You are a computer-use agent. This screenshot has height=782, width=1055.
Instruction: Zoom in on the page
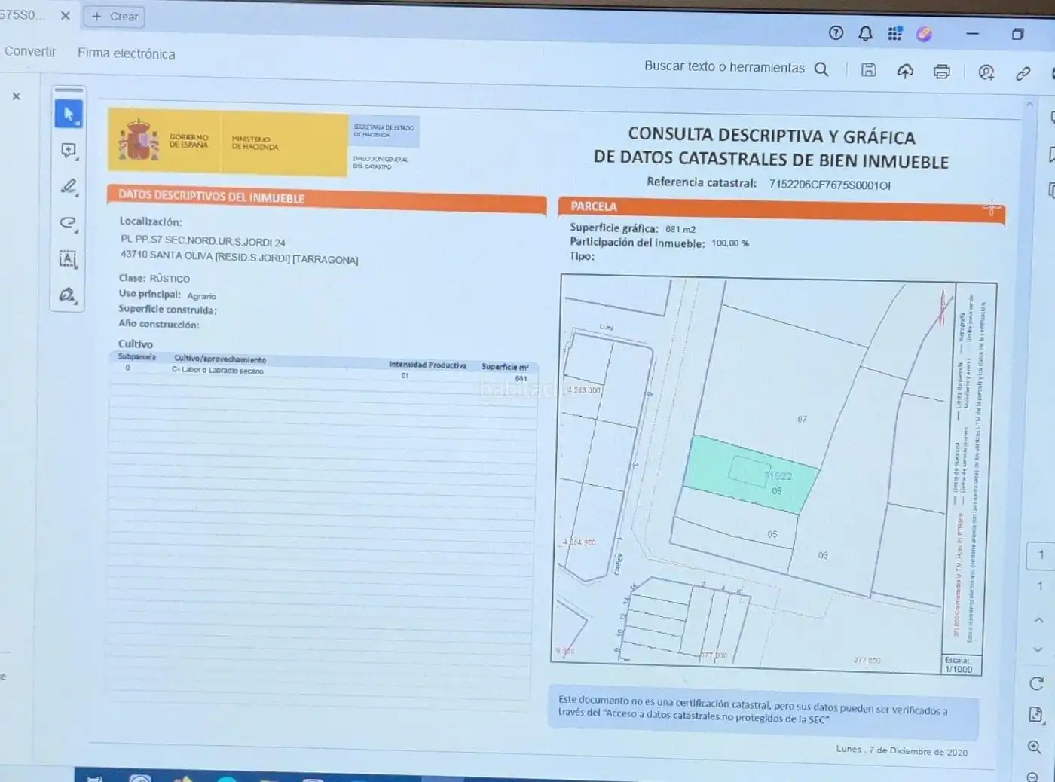click(1035, 747)
